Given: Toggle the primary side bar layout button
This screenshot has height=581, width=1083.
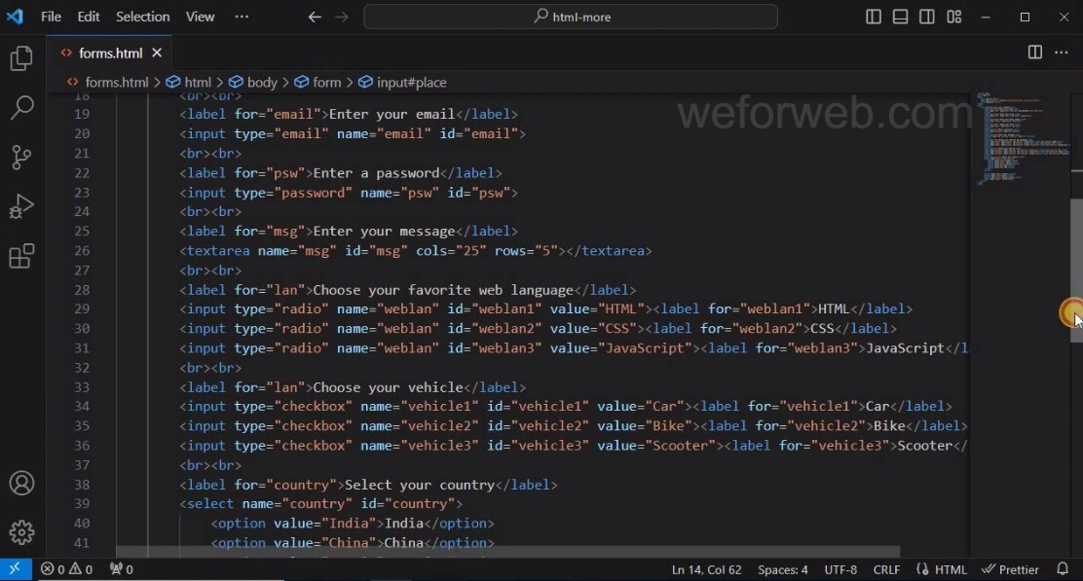Looking at the screenshot, I should (x=874, y=17).
